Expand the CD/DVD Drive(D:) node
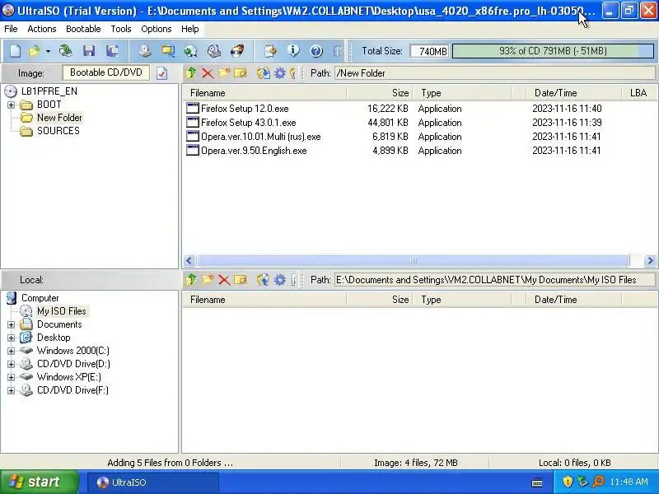Viewport: 659px width, 494px height. [x=11, y=364]
